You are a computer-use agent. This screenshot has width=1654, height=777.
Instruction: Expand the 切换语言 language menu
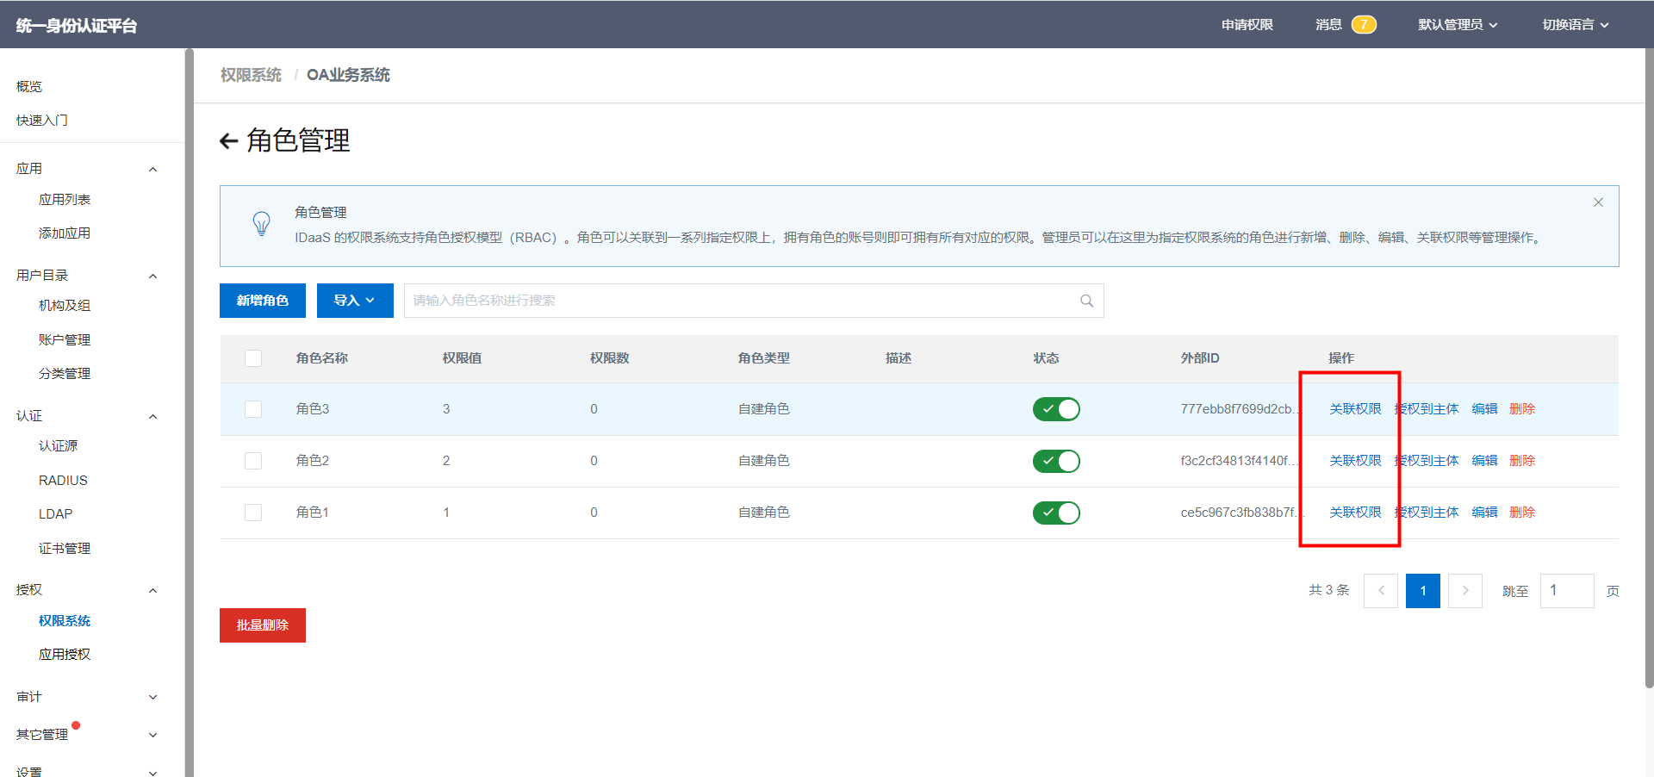point(1575,25)
